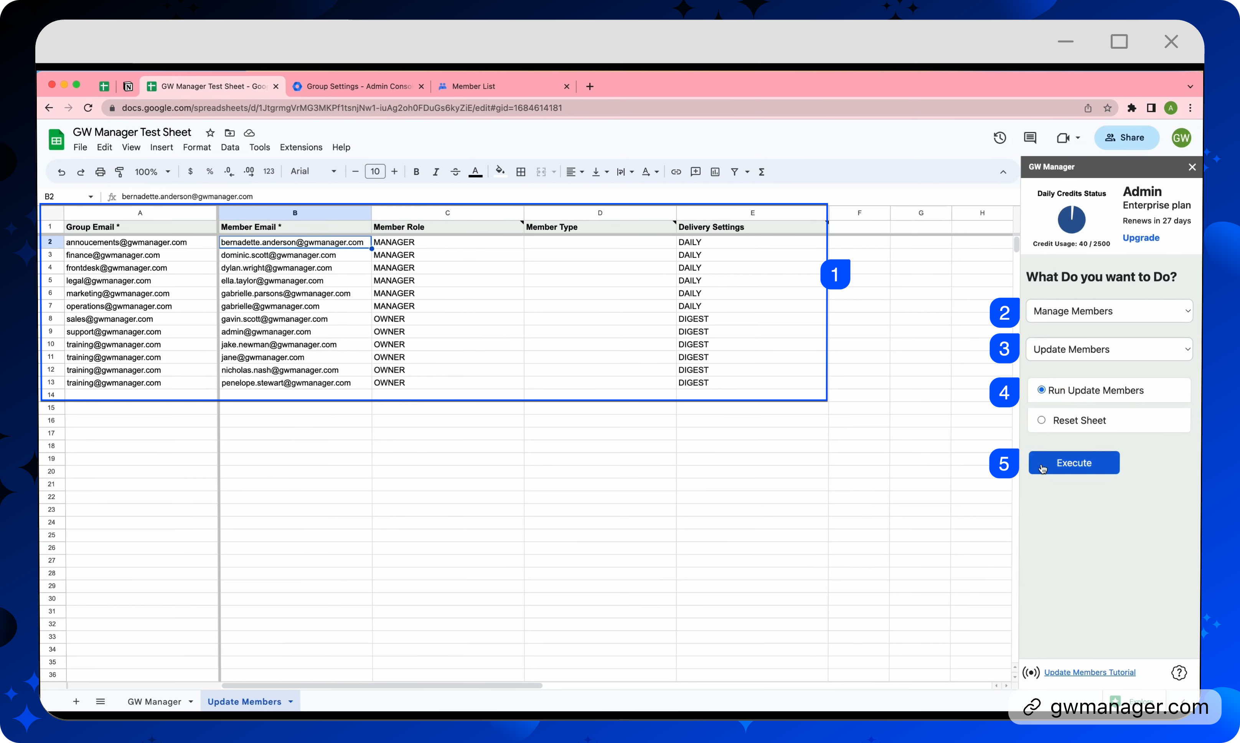Open the Arial font dropdown
The height and width of the screenshot is (743, 1240).
coord(313,171)
